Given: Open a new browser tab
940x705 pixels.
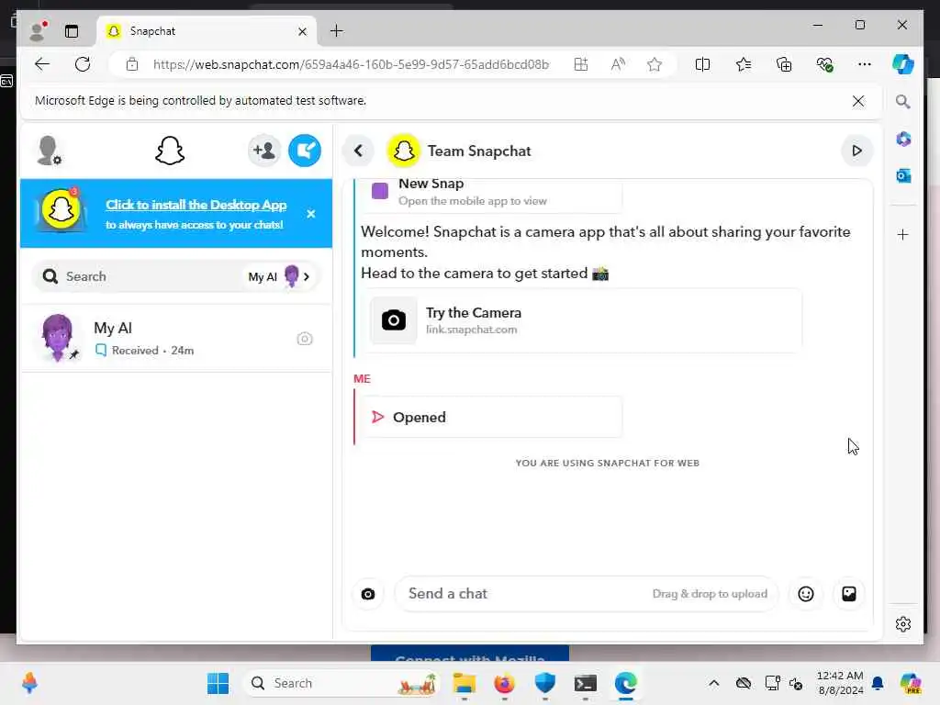Looking at the screenshot, I should pos(337,31).
